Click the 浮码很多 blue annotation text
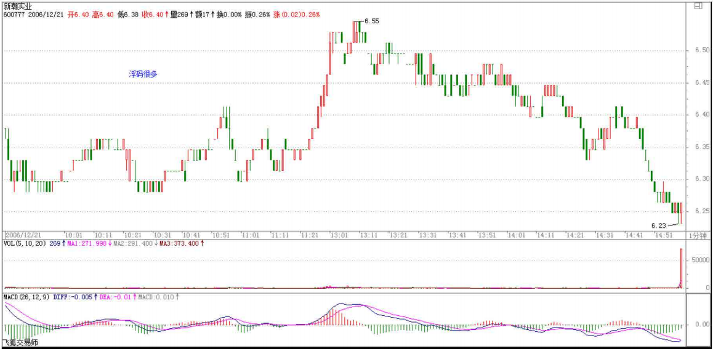Viewport: 713px width, 349px height. pos(143,74)
